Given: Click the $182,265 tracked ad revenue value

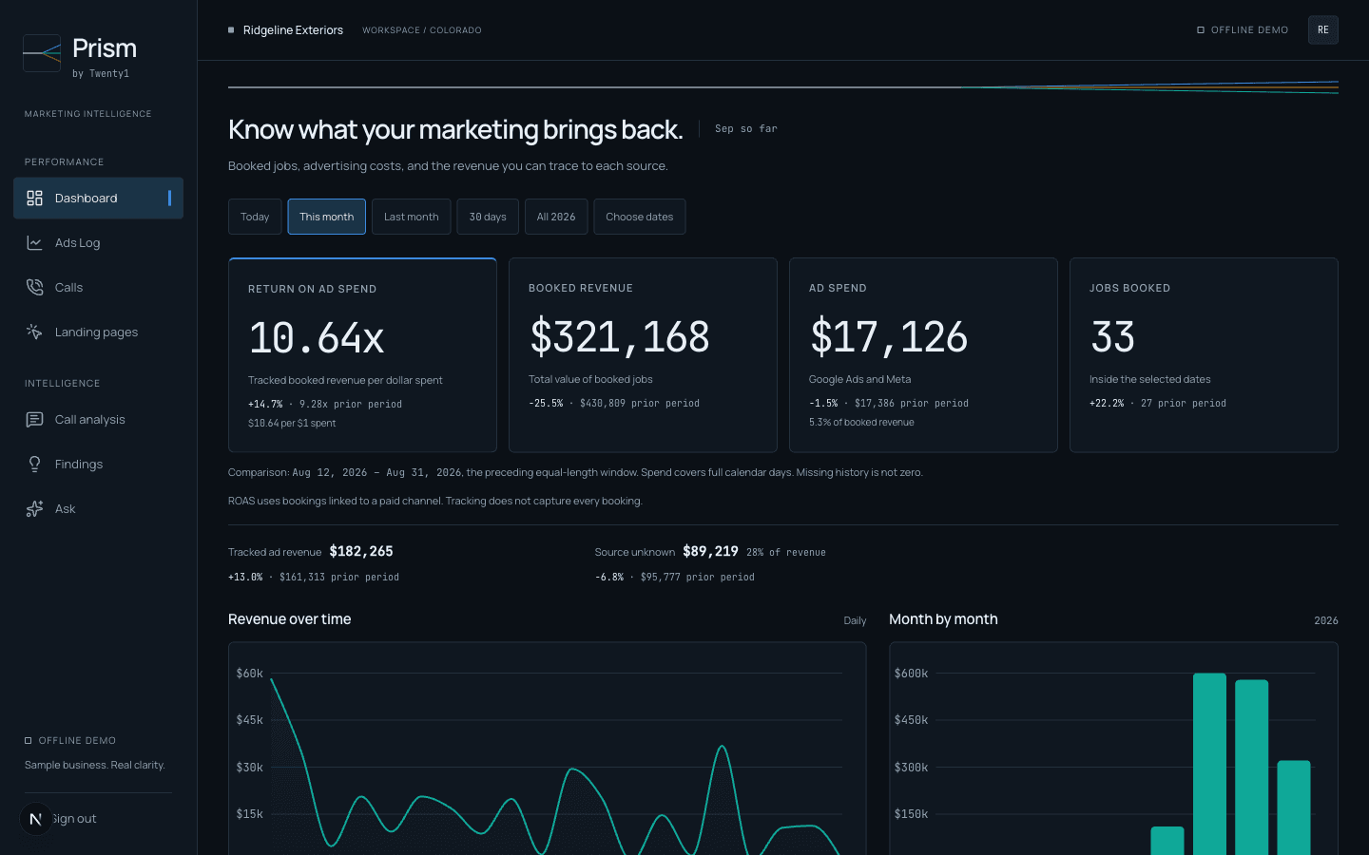Looking at the screenshot, I should coord(361,551).
